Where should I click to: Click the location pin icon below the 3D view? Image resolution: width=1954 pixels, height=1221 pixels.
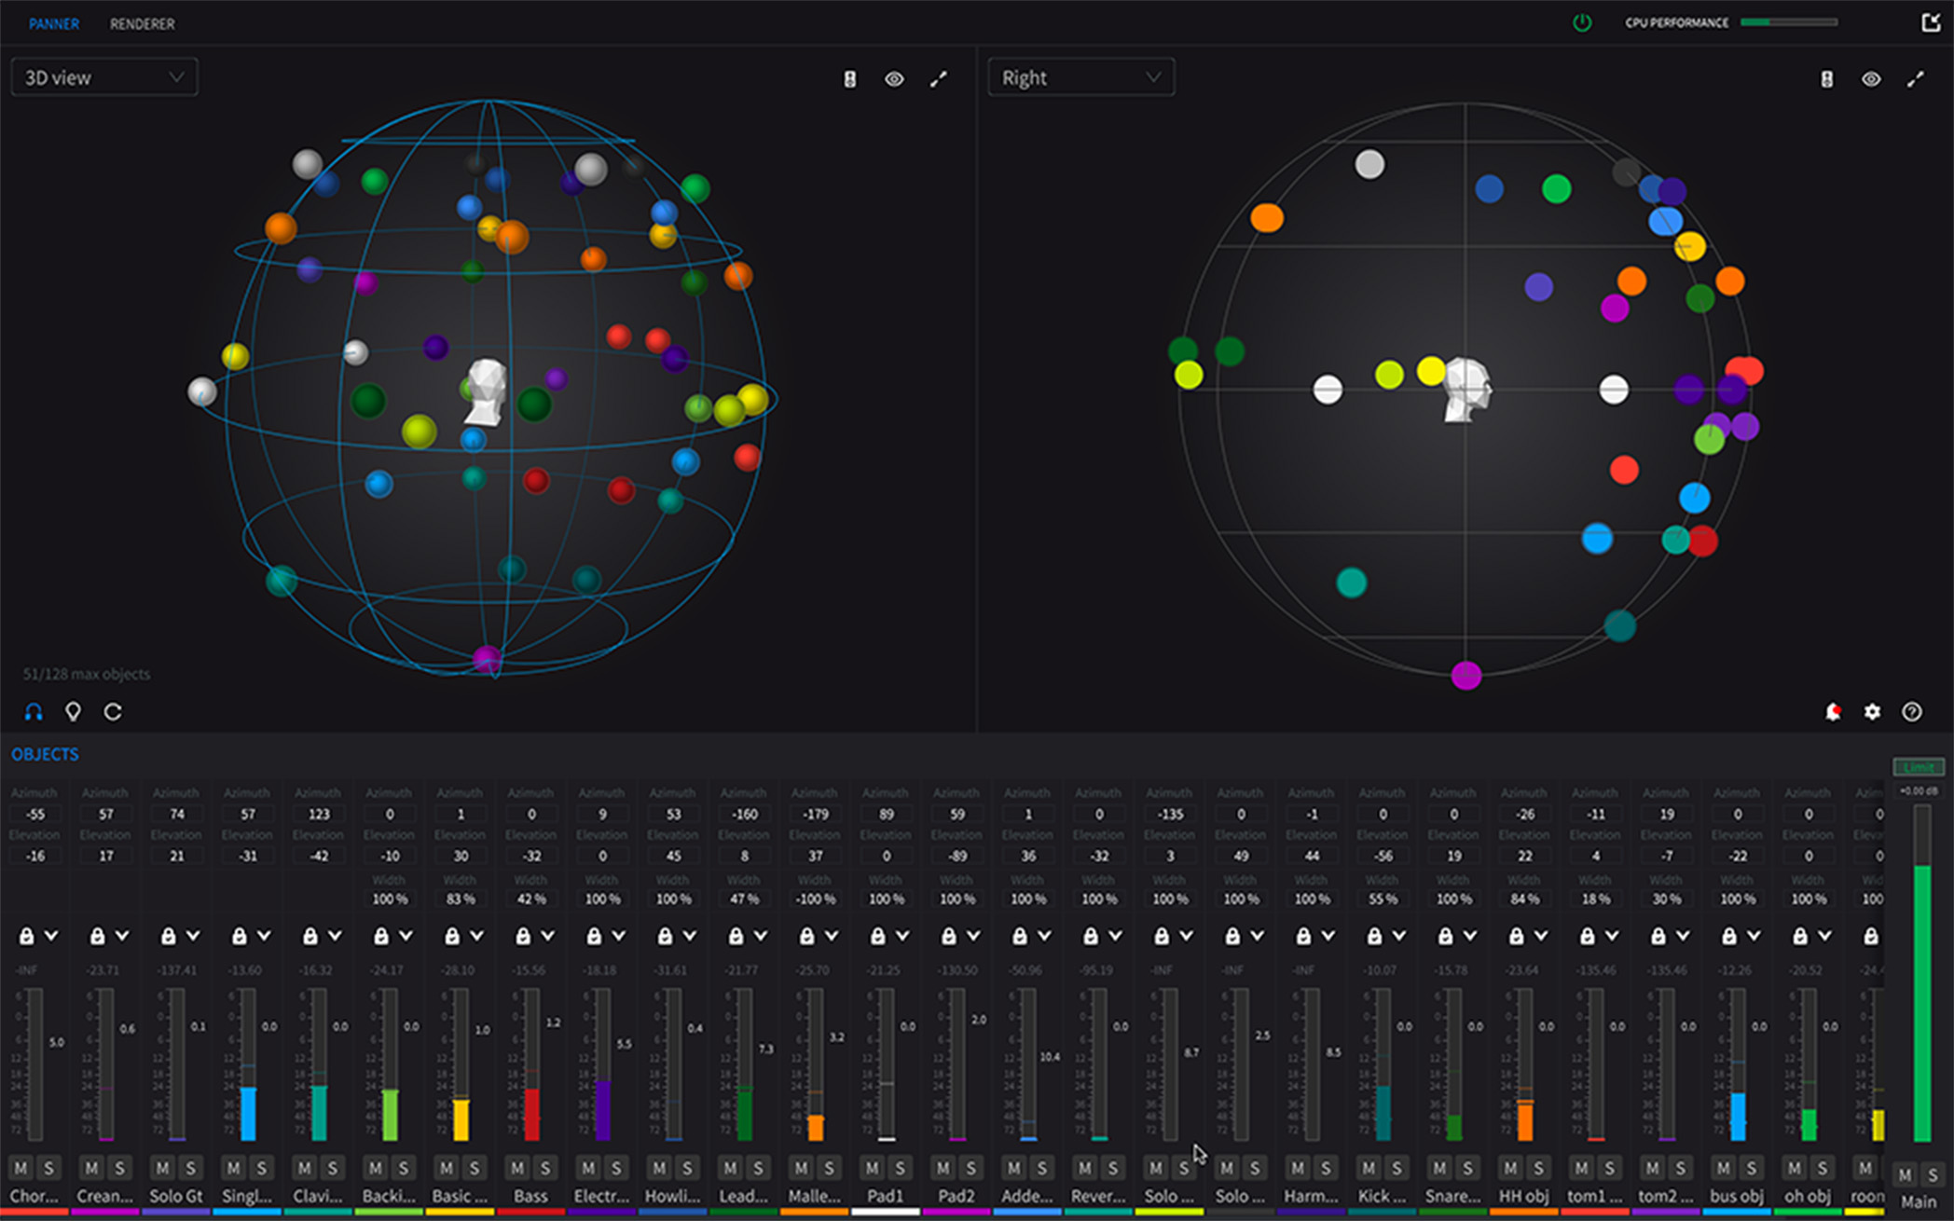[73, 712]
